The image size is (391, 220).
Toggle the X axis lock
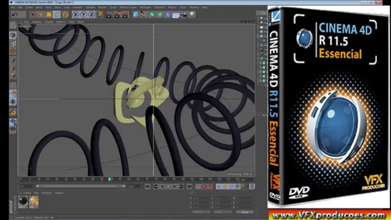pyautogui.click(x=75, y=14)
